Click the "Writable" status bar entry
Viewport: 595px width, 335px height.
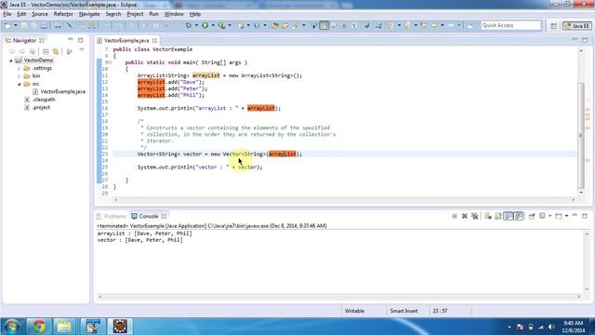click(354, 311)
